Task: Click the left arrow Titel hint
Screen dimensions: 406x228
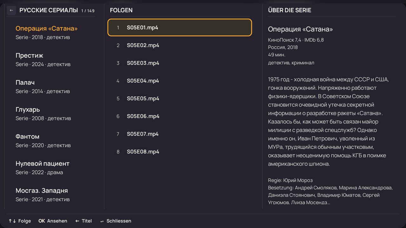Action: [x=83, y=221]
